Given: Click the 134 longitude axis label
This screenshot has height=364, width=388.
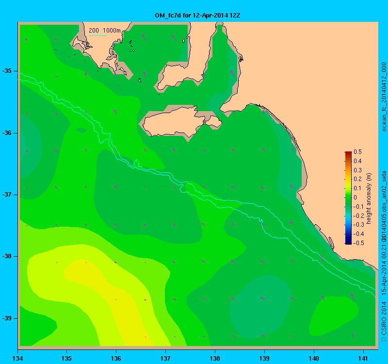Looking at the screenshot, I should click(x=17, y=359).
